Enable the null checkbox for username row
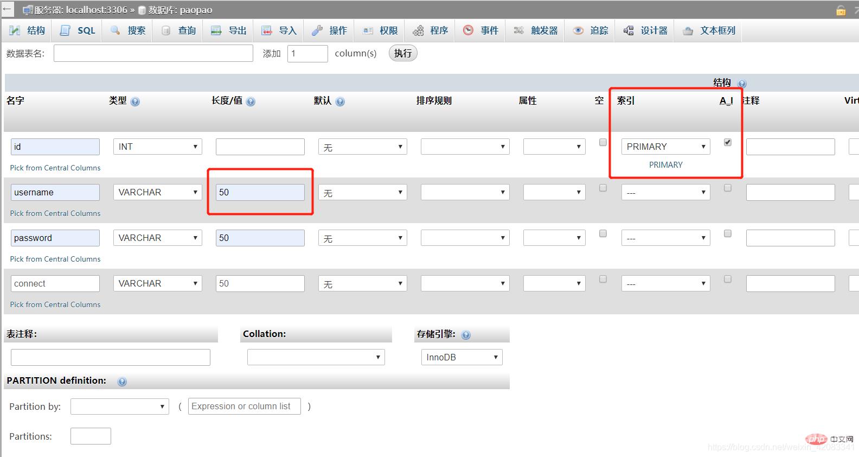Screen dimensions: 859x457 (602, 188)
